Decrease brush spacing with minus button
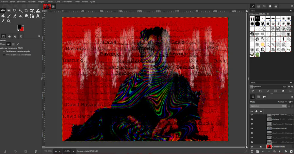Viewport: 294px width, 154px height. point(289,87)
